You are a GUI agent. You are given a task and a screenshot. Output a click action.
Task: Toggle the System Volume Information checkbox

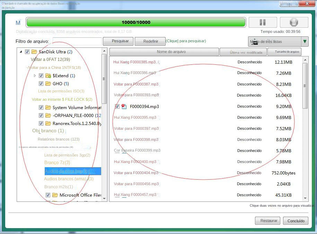pos(41,107)
